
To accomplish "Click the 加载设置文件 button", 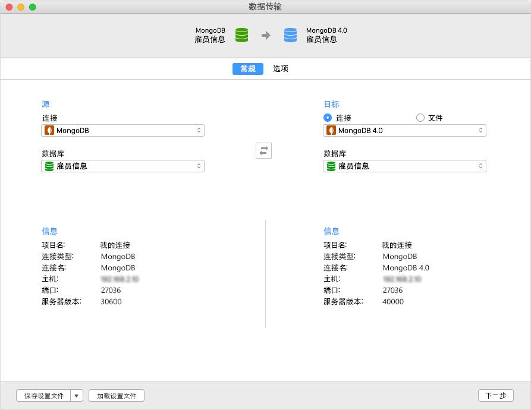I will [116, 395].
